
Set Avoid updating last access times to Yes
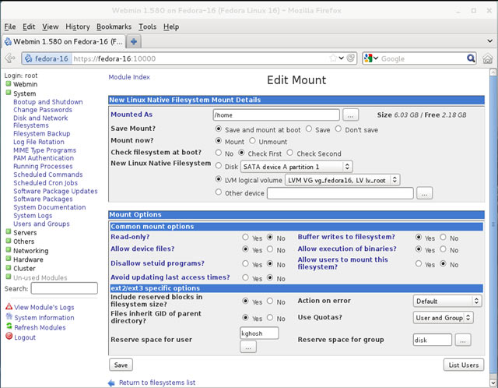(x=245, y=277)
